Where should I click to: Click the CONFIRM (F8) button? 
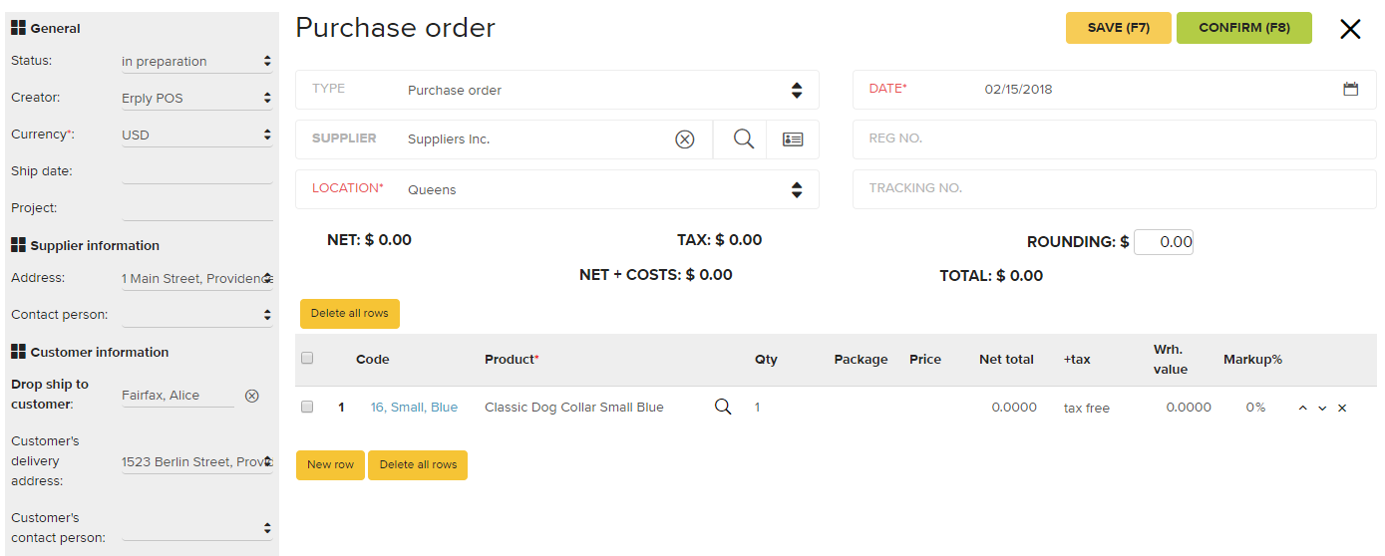pyautogui.click(x=1244, y=28)
